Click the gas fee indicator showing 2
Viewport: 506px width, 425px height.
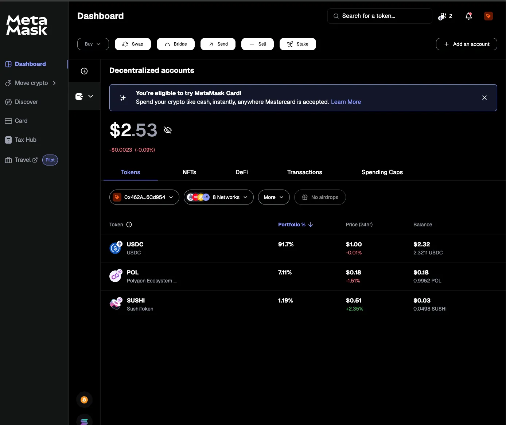pos(445,16)
